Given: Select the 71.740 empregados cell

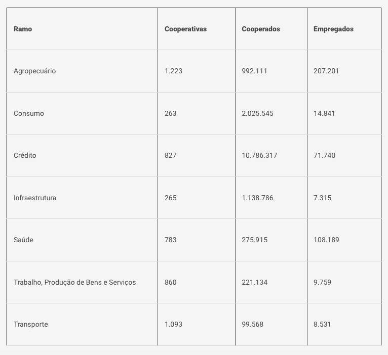Looking at the screenshot, I should (324, 155).
